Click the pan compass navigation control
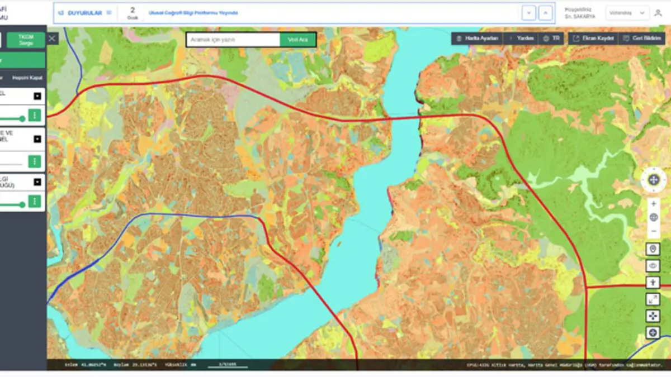The image size is (671, 377). point(653,180)
